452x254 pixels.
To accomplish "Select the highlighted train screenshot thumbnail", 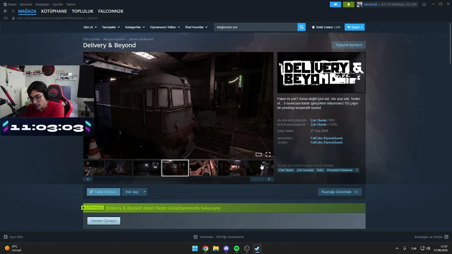I will tap(175, 168).
